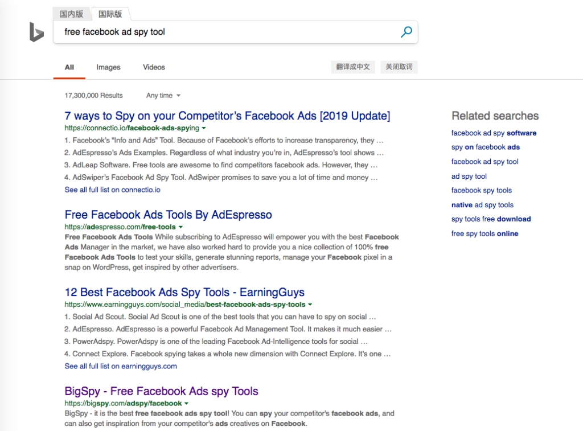Expand the adespresso.com URL dropdown arrow

[x=180, y=227]
